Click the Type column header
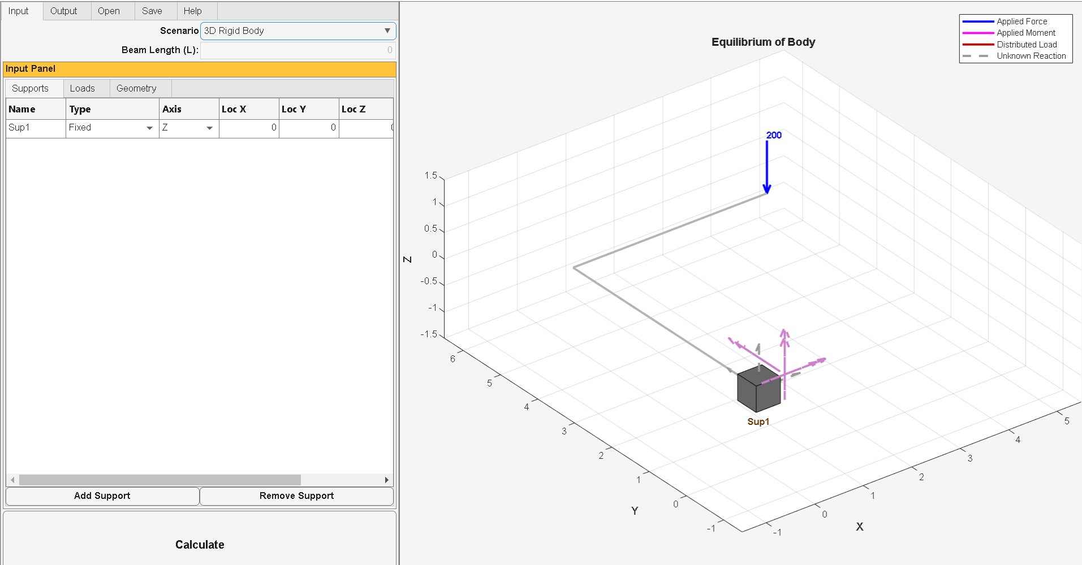 (x=112, y=109)
